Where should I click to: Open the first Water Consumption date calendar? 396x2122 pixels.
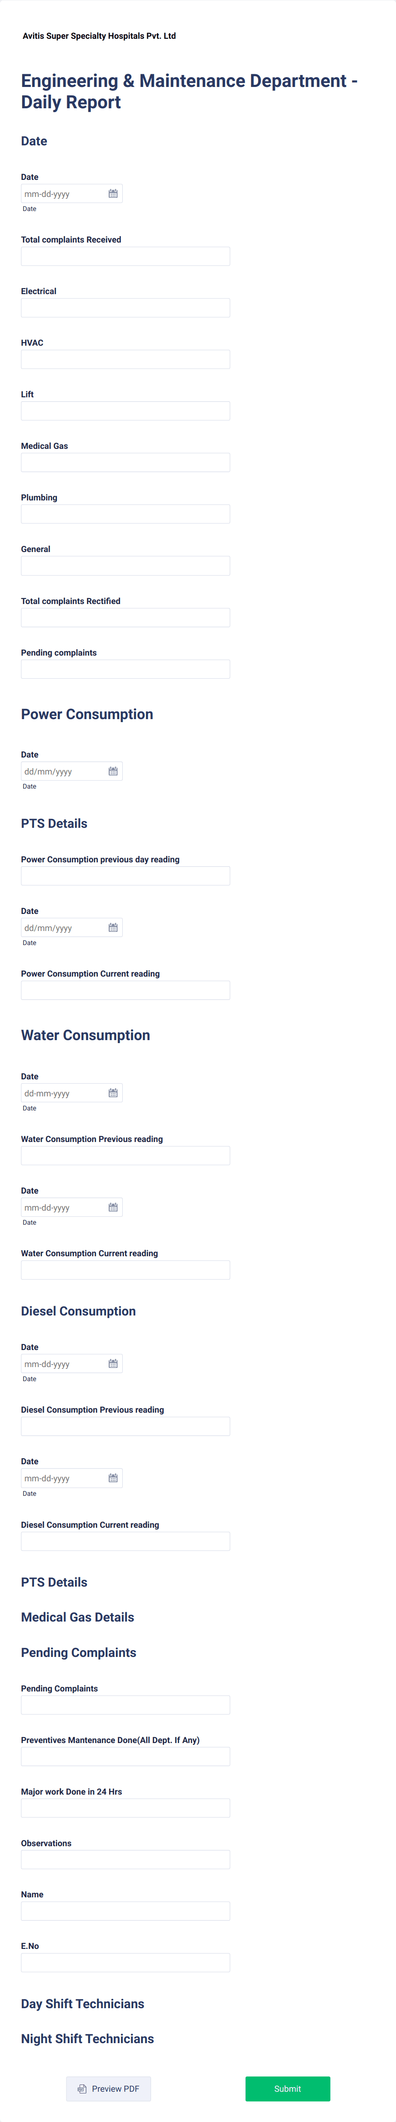113,1092
